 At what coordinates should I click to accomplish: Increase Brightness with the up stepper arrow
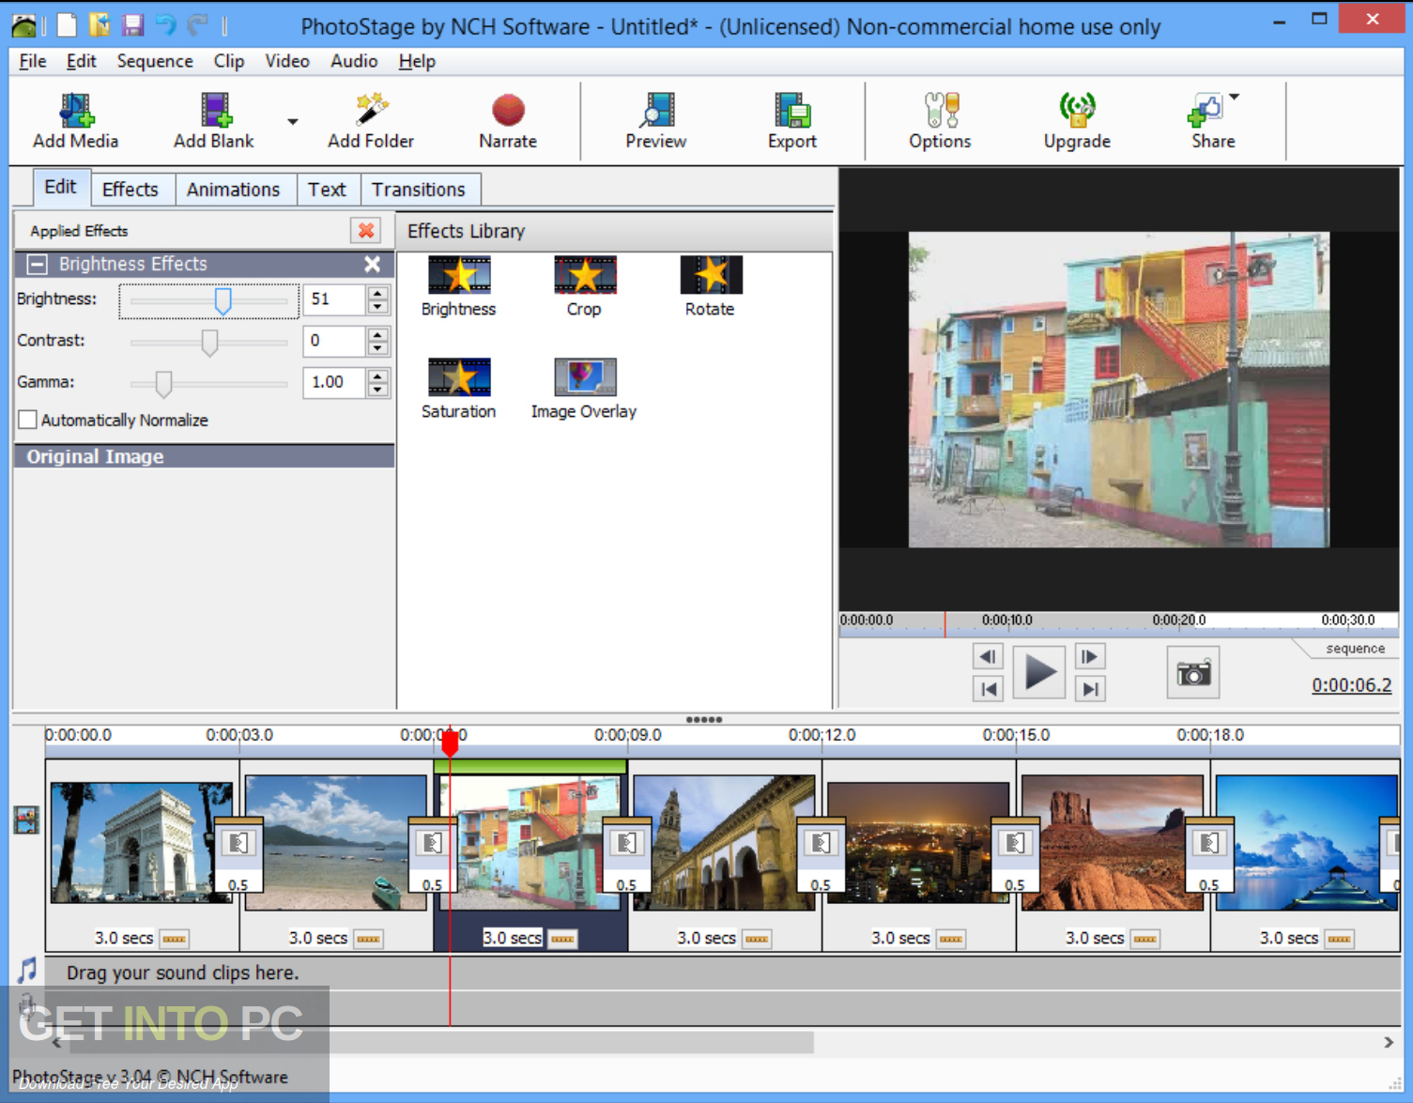[377, 293]
